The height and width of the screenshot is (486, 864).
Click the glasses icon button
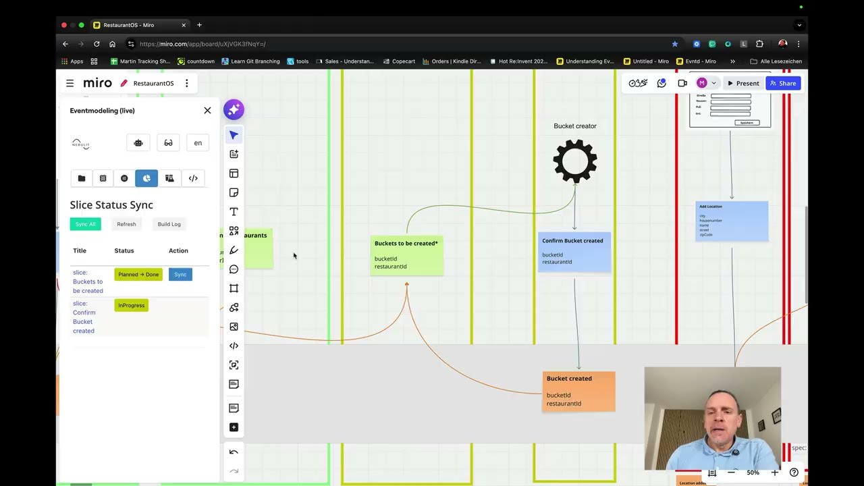(168, 143)
